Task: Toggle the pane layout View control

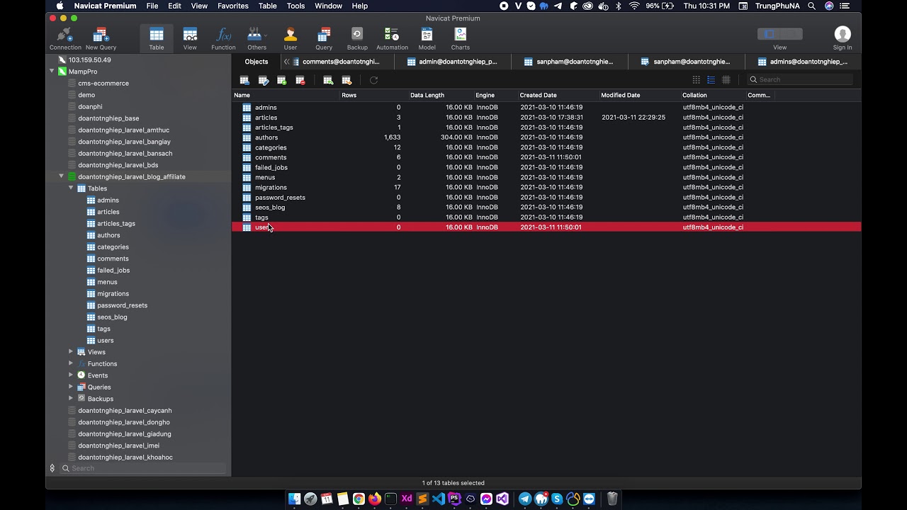Action: pyautogui.click(x=779, y=34)
